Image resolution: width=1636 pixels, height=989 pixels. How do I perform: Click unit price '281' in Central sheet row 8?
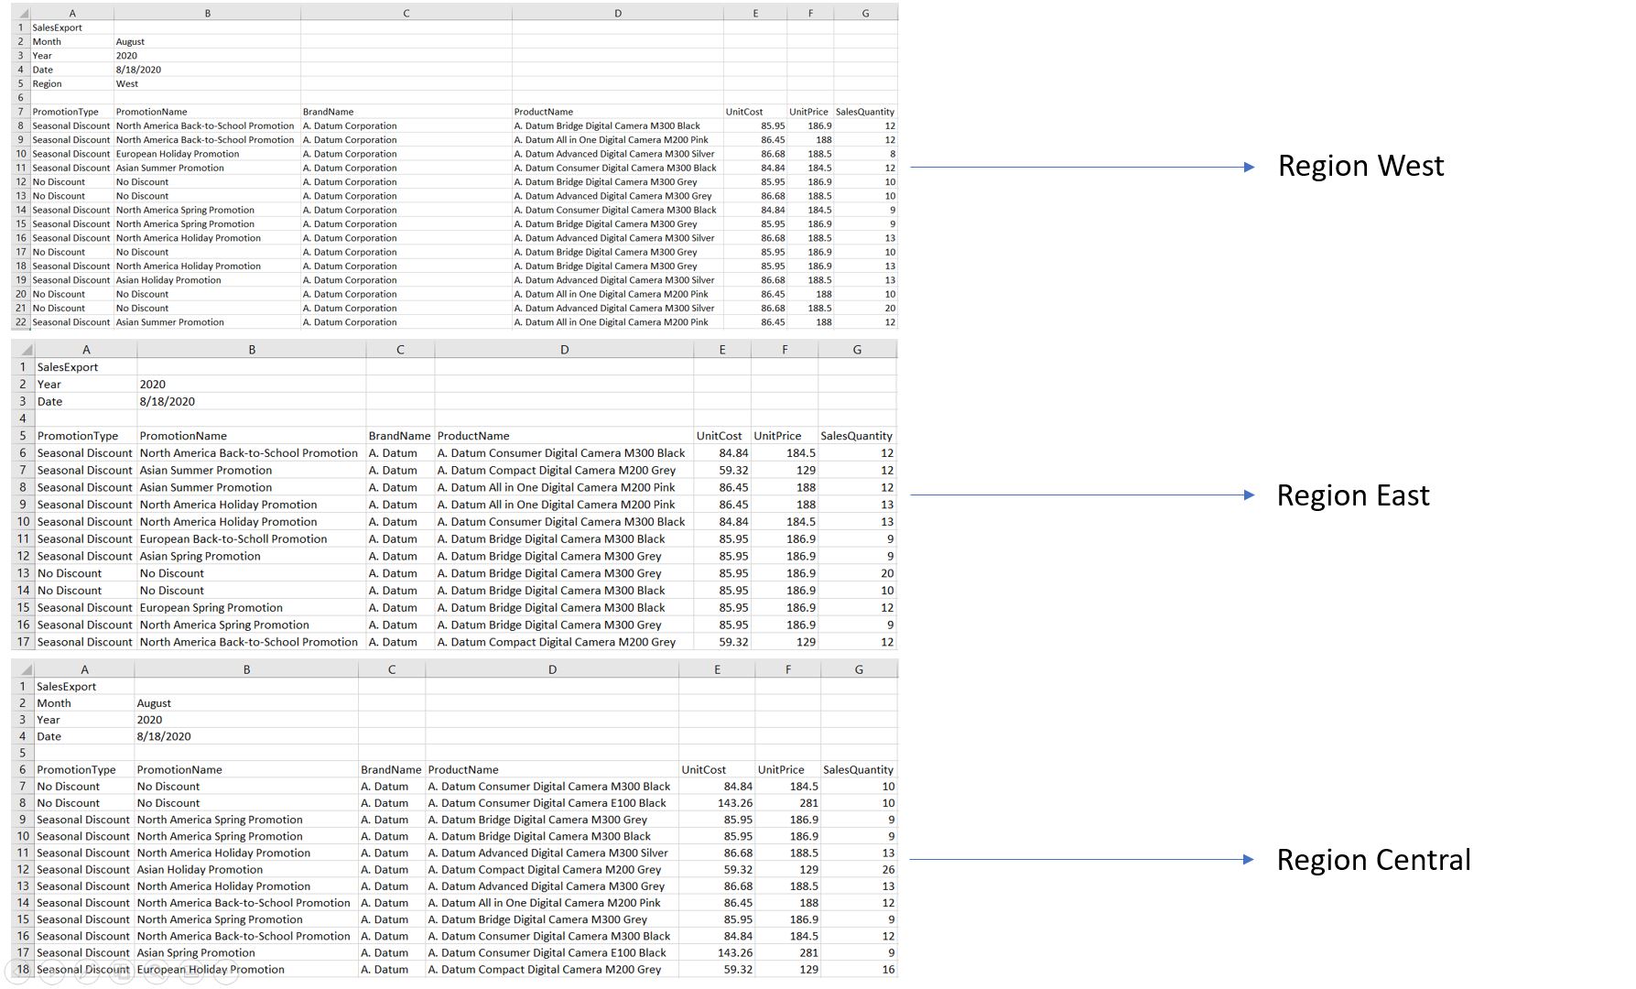[808, 803]
